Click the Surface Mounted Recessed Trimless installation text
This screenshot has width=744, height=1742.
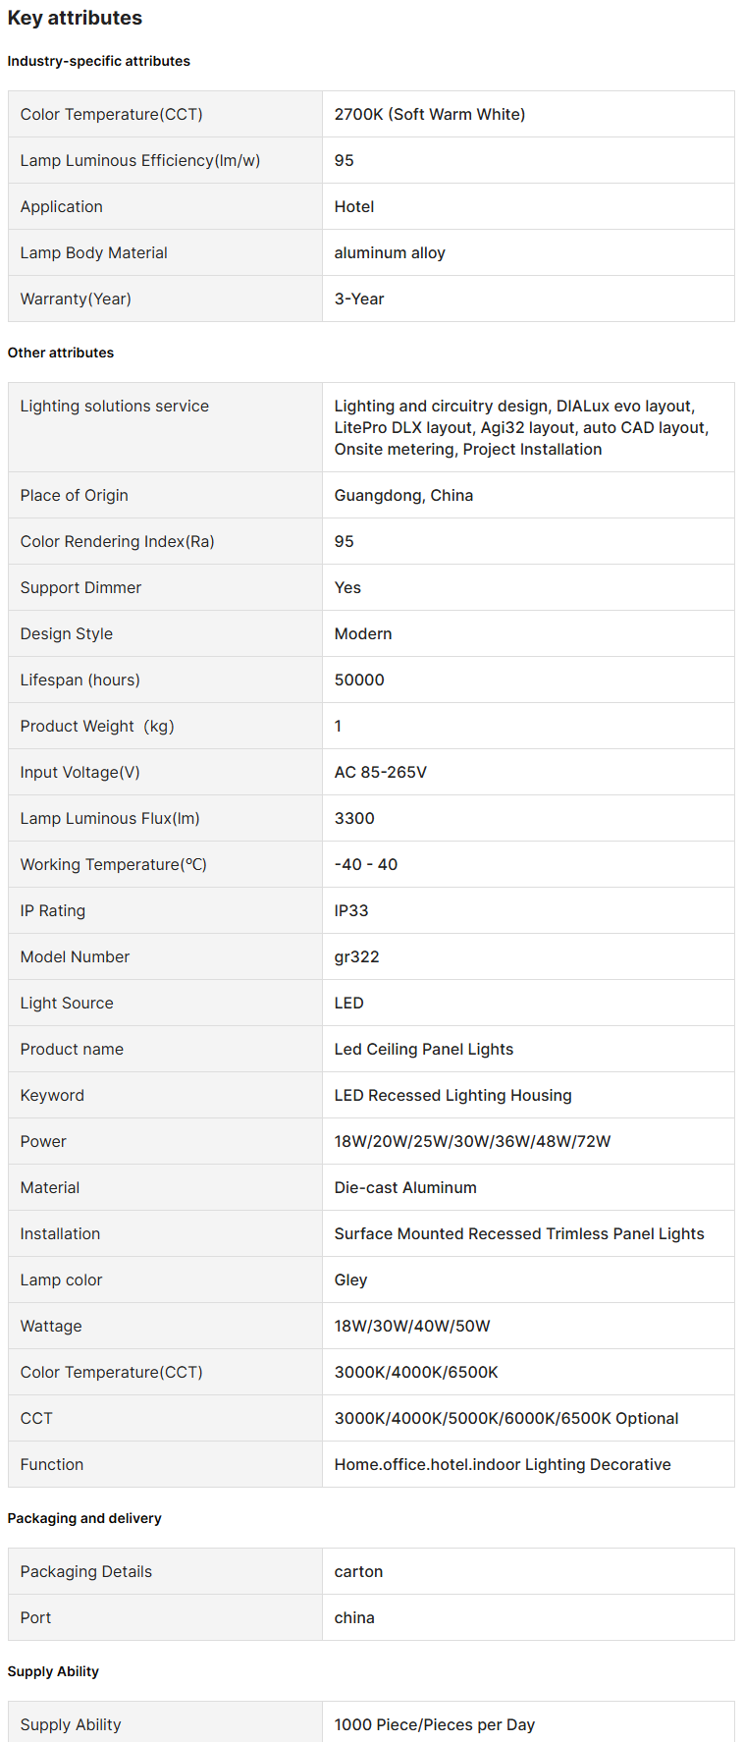(518, 1233)
